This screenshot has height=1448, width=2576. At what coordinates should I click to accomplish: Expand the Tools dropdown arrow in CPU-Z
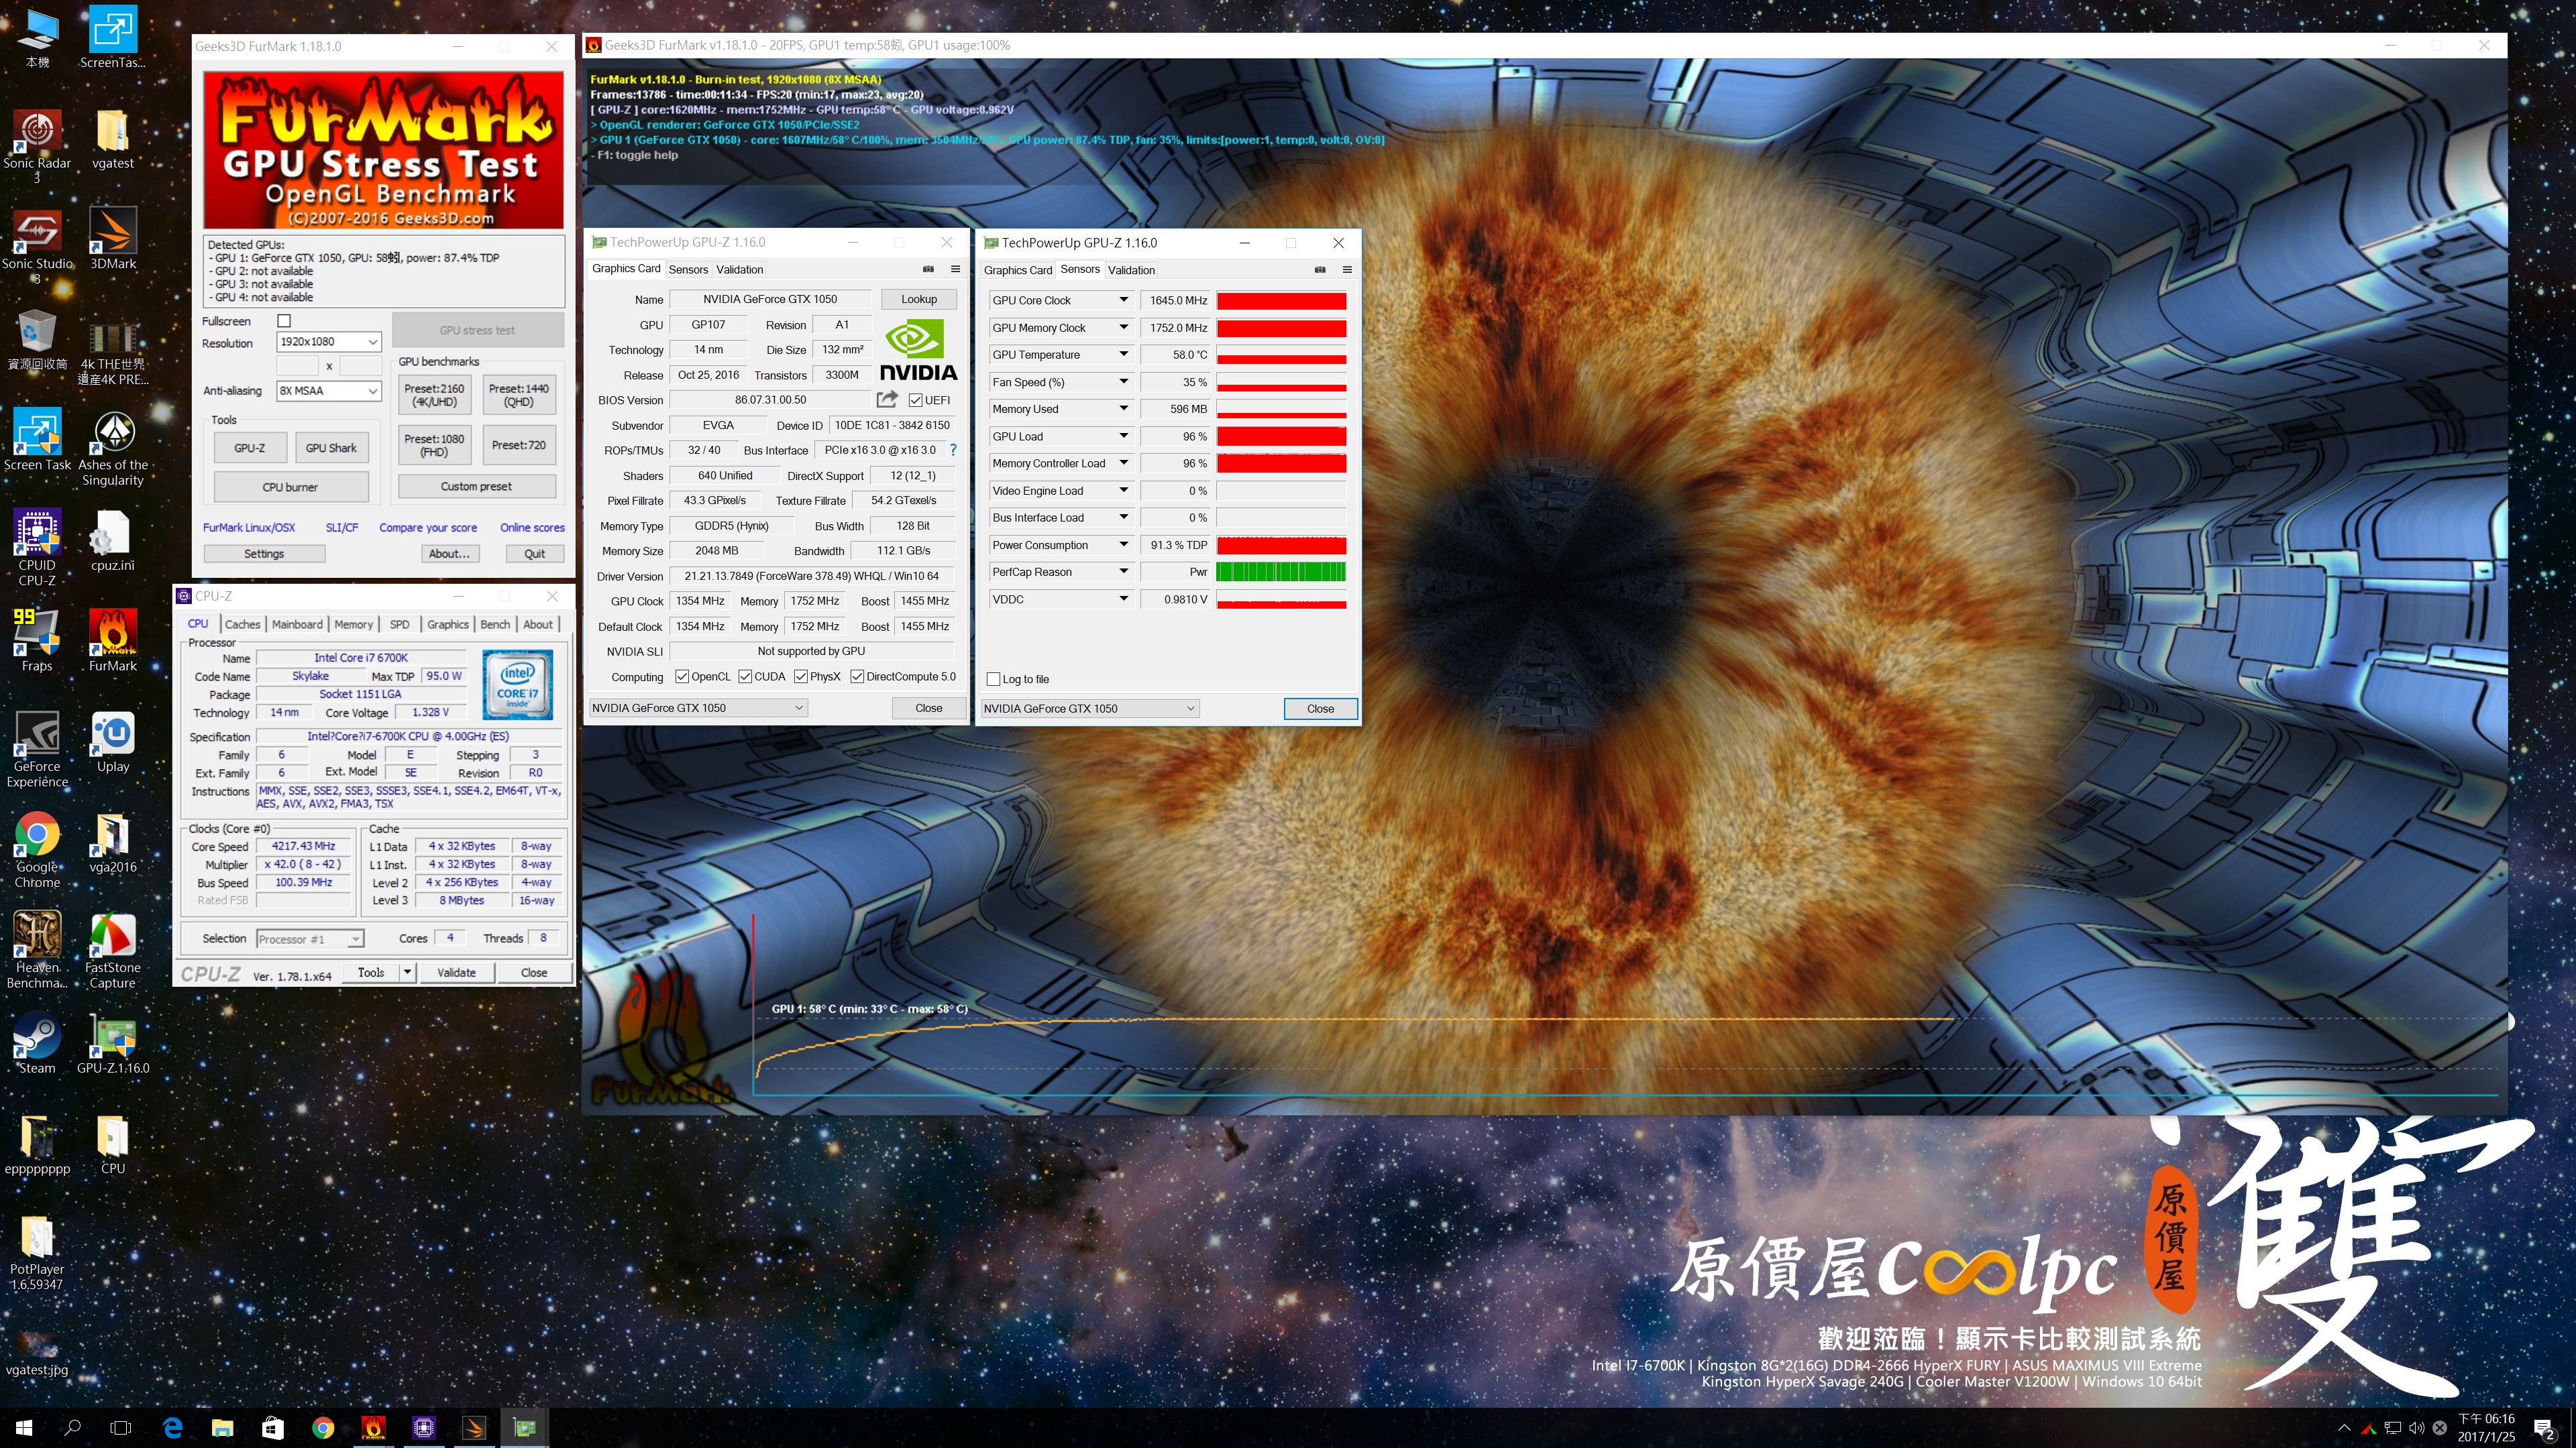(x=407, y=972)
